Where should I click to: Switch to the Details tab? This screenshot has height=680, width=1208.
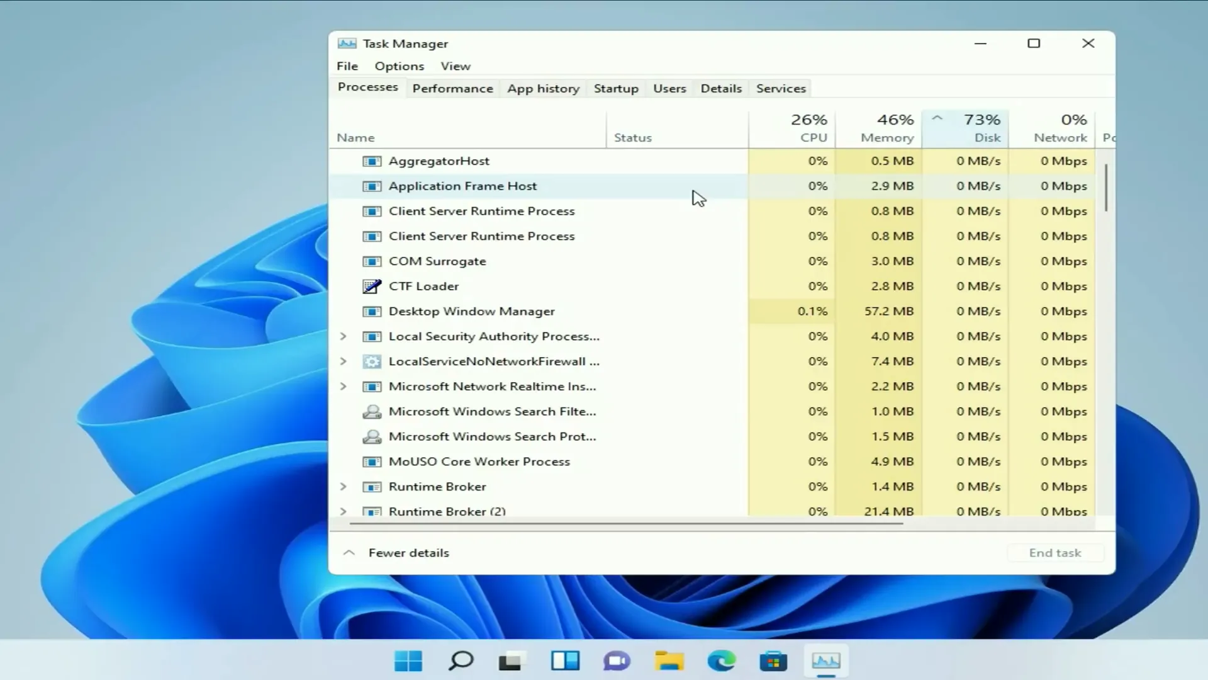pos(721,89)
